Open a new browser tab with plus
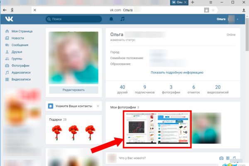Screen dimensions: 249x166 [192, 2]
